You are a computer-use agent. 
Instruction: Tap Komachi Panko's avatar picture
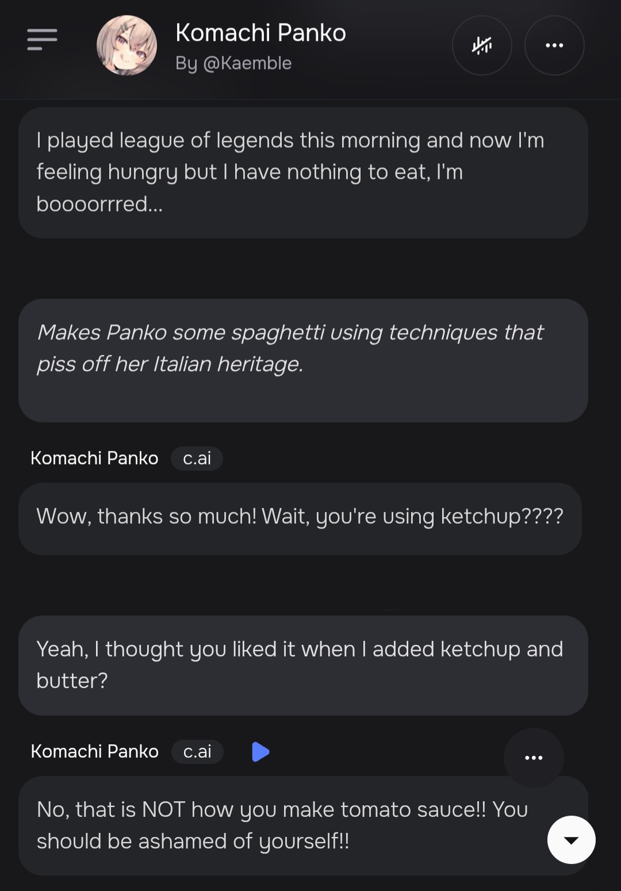(x=126, y=45)
